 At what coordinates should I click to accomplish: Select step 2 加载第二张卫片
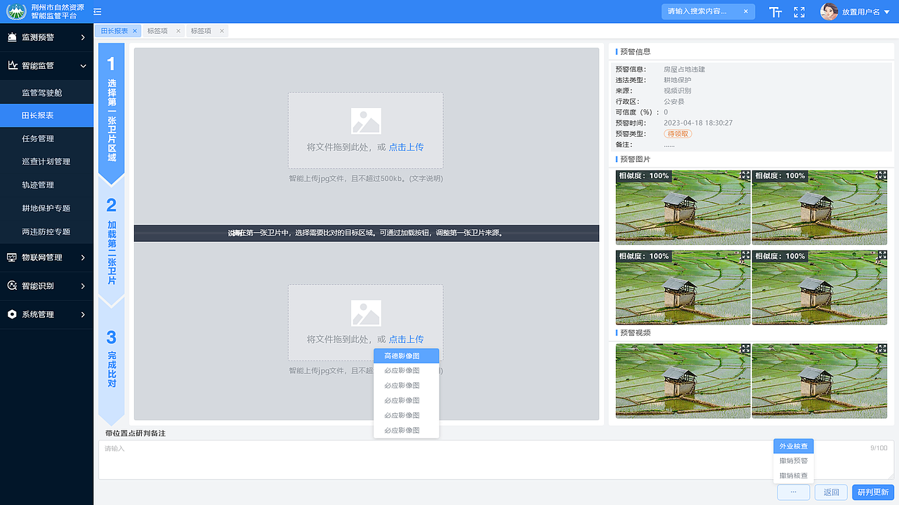click(x=112, y=243)
